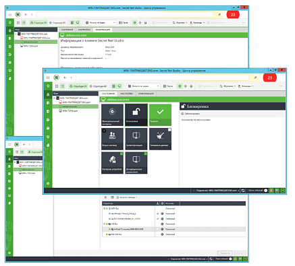The image size is (295, 266).
Task: Click red alarm icon in front window status bar
Action: (x=271, y=191)
